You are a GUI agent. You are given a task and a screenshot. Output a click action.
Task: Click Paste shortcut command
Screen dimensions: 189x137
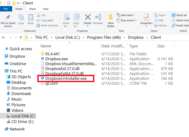click(x=47, y=25)
